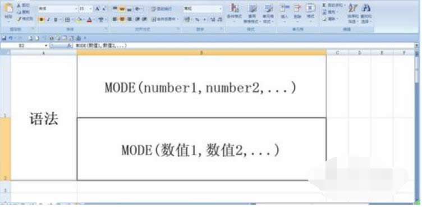Open the font size dropdown

[90, 9]
